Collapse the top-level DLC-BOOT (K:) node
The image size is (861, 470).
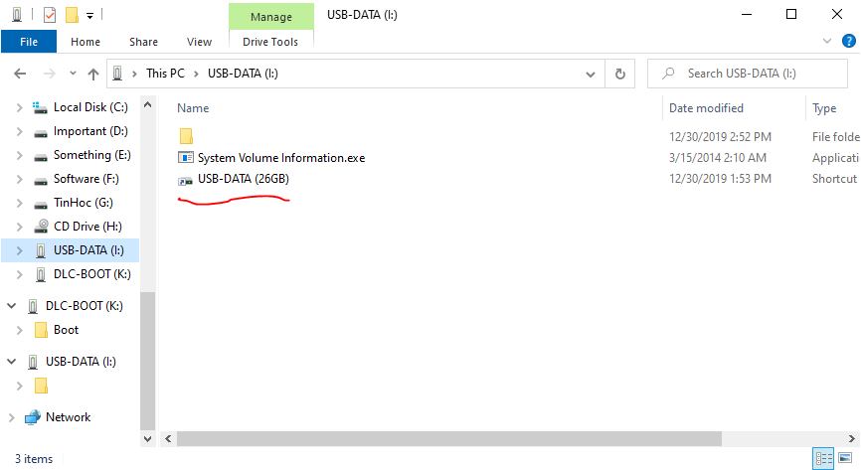coord(12,306)
